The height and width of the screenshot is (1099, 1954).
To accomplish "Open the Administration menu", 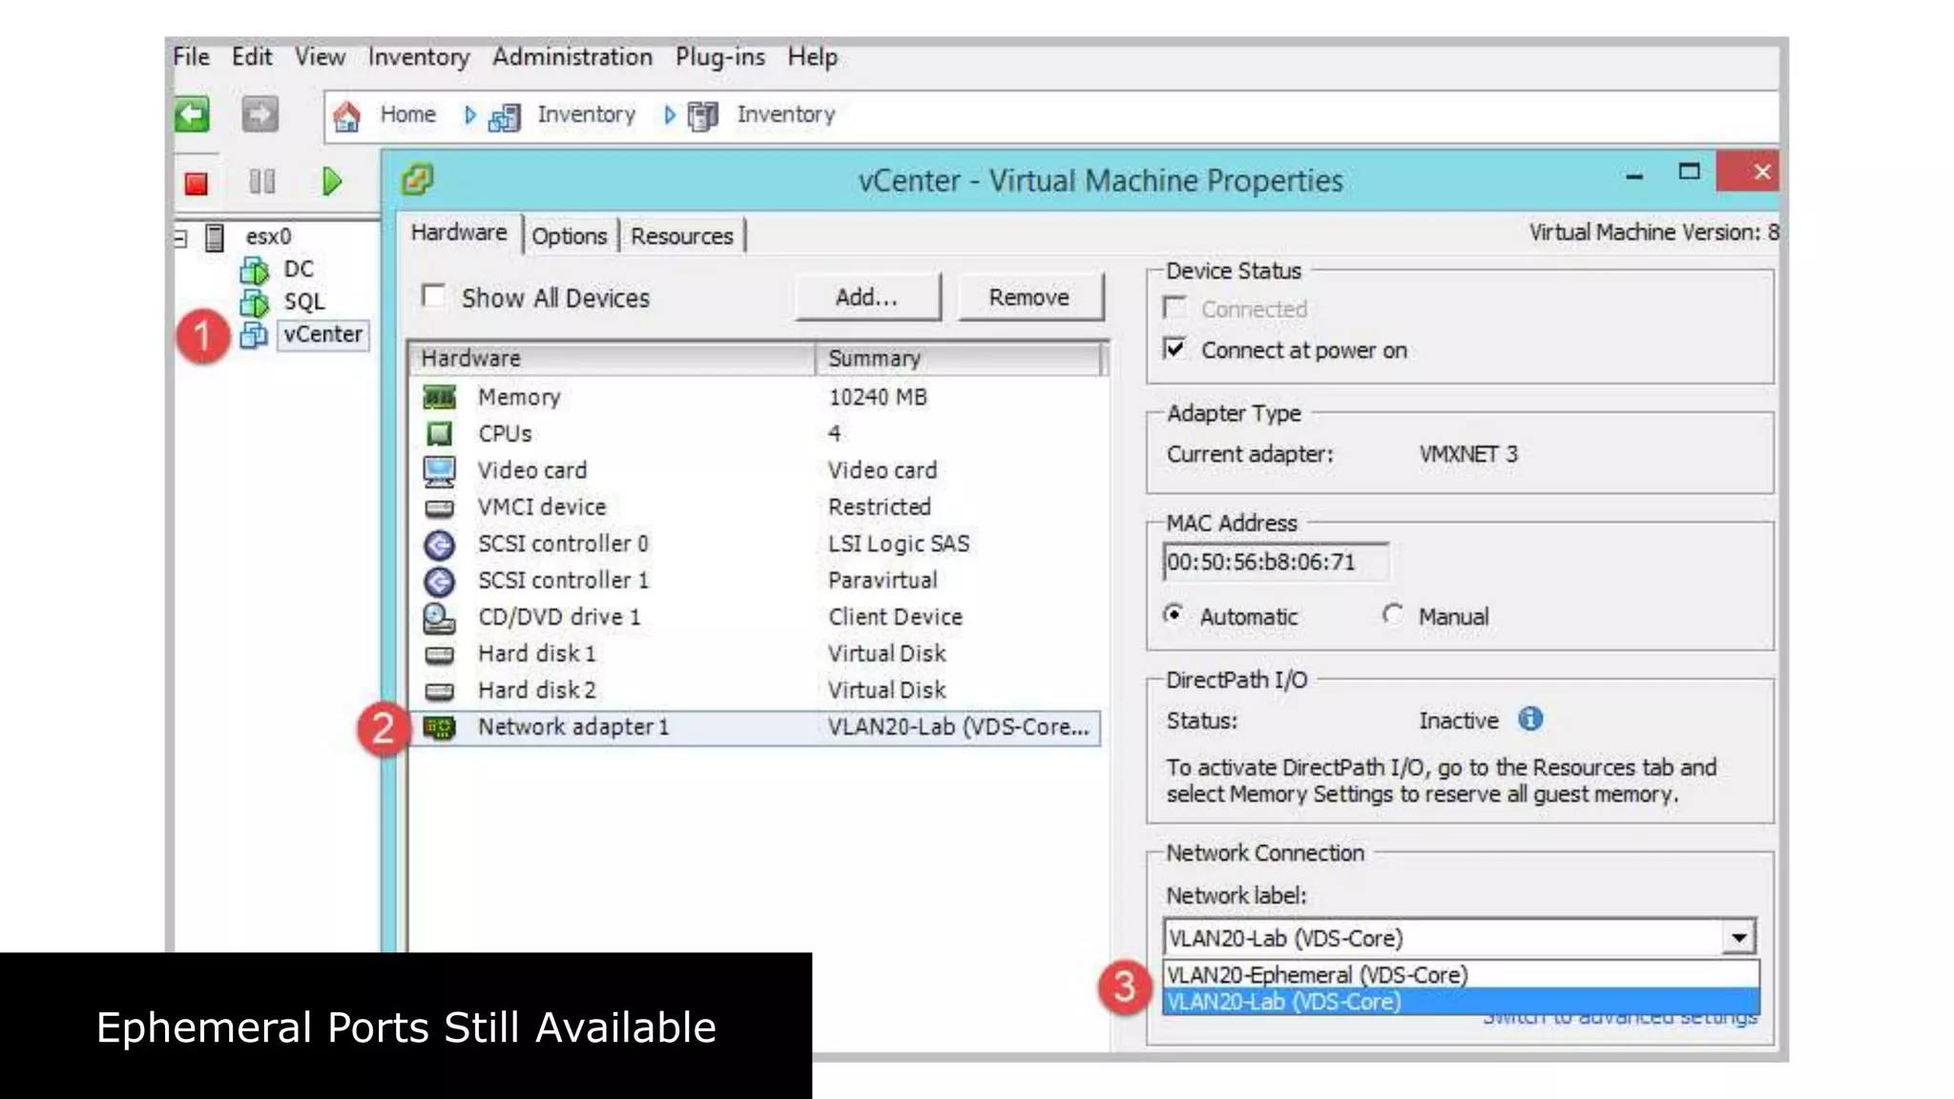I will pyautogui.click(x=572, y=57).
